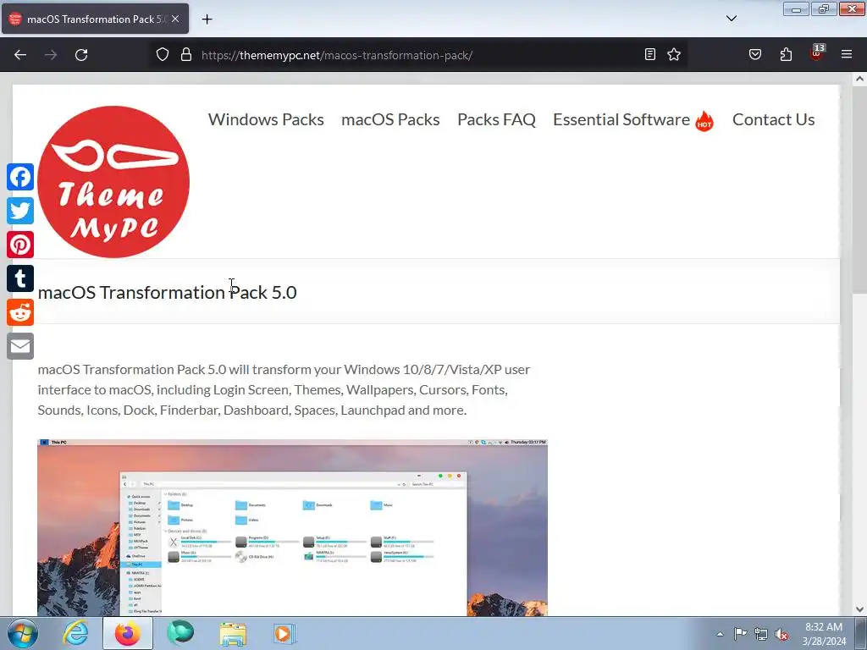The height and width of the screenshot is (650, 867).
Task: Share page via Email icon
Action: (x=20, y=346)
